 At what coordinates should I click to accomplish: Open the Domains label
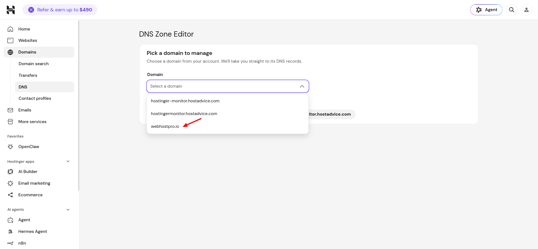27,52
